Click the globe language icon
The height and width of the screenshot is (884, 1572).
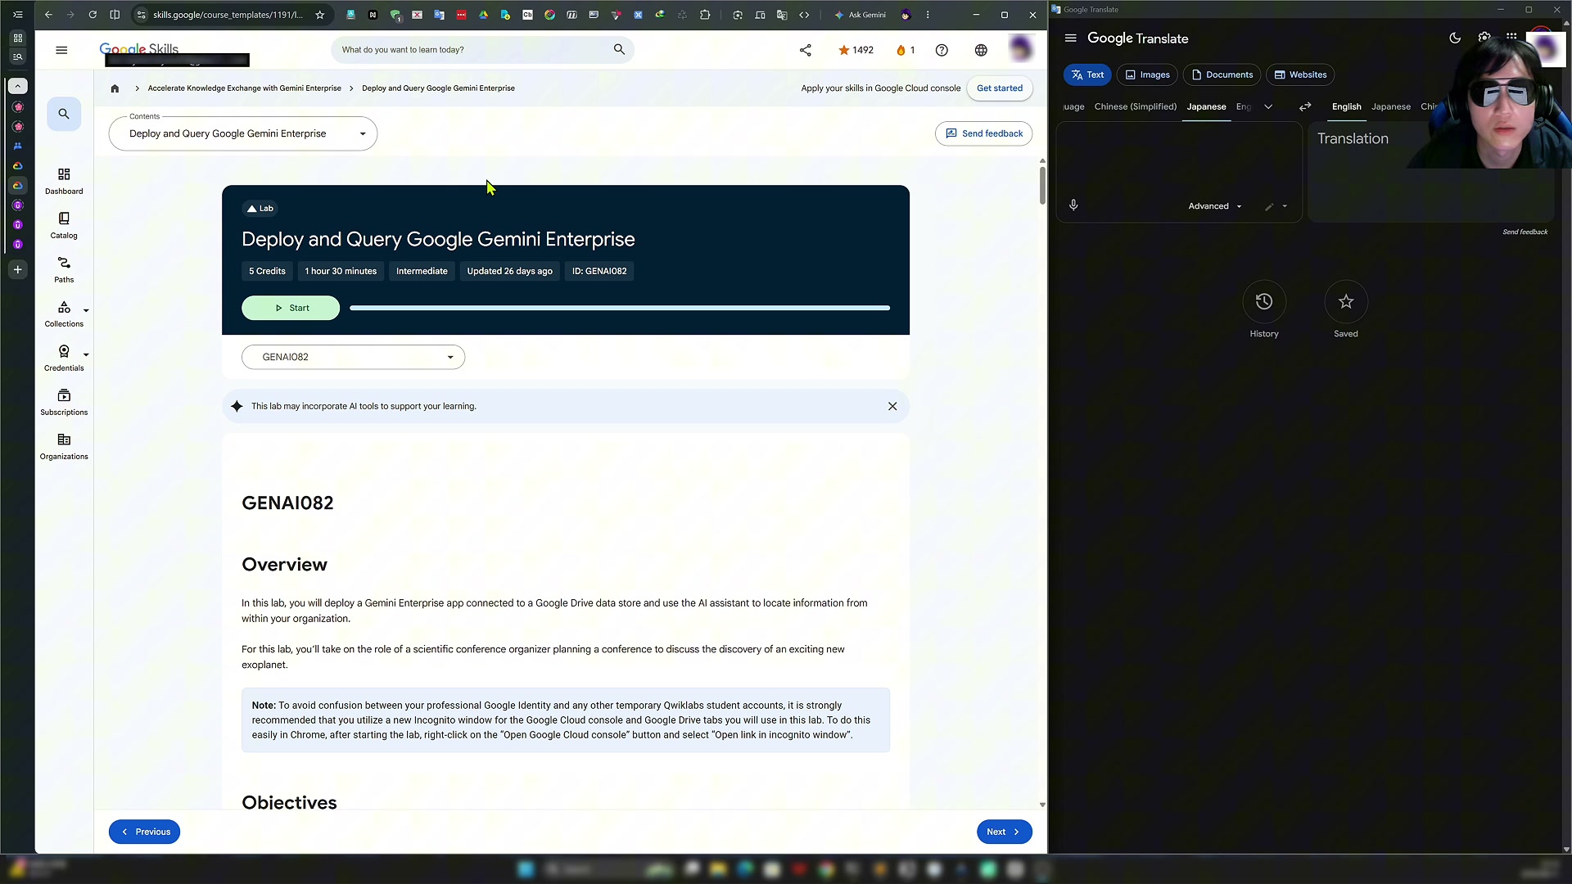pos(981,50)
